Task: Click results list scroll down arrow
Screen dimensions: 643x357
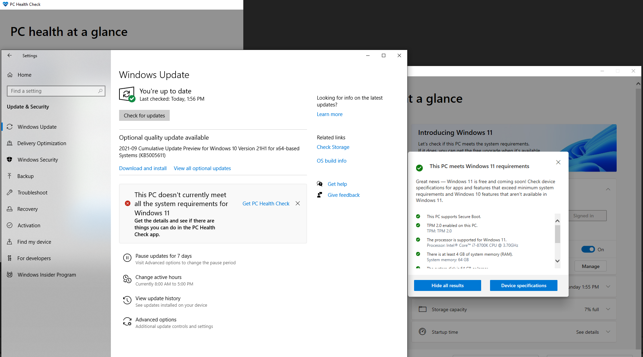Action: tap(557, 261)
